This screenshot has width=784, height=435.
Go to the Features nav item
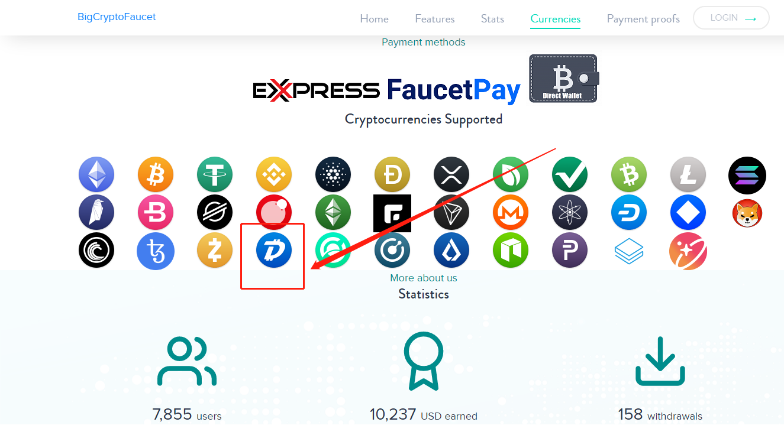[435, 19]
